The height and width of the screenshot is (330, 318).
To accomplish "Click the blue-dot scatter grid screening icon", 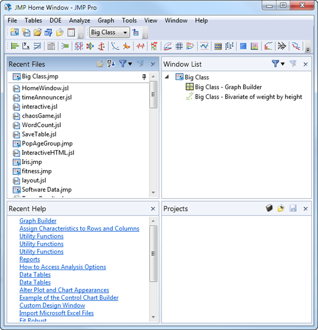I will click(x=79, y=46).
